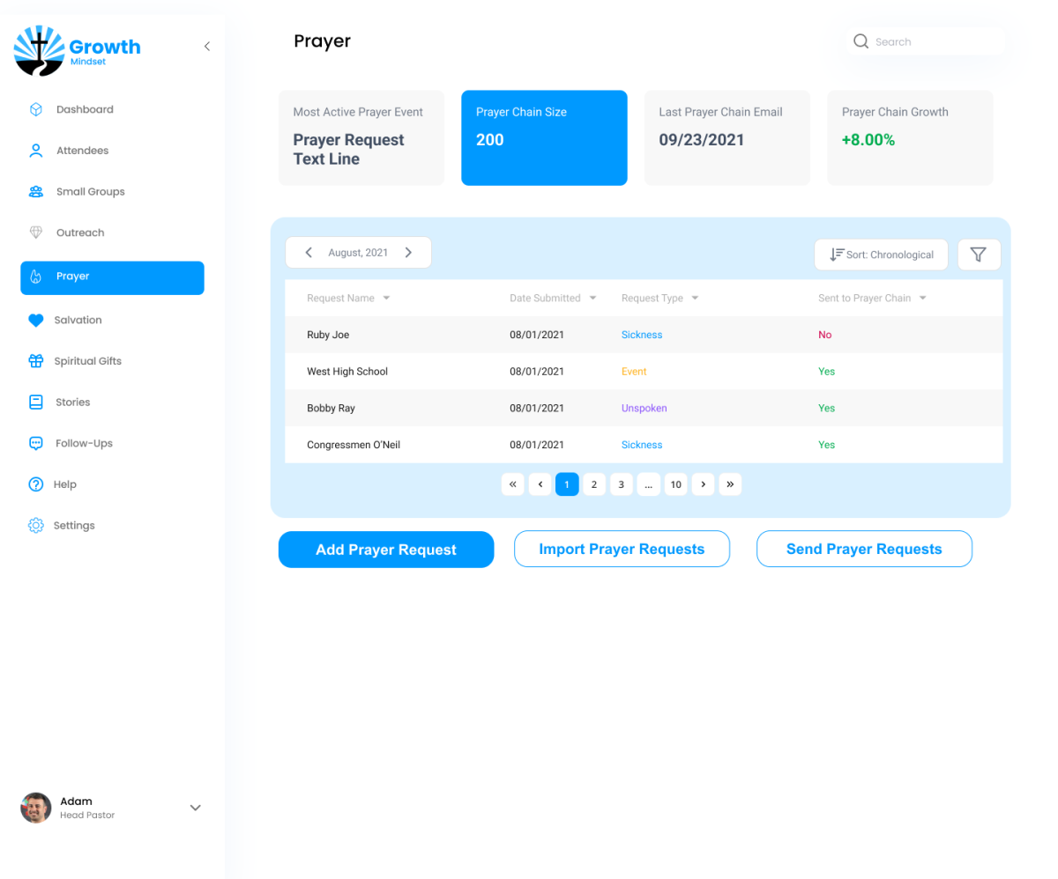Click the Follow-Ups chat bubble icon

[36, 444]
